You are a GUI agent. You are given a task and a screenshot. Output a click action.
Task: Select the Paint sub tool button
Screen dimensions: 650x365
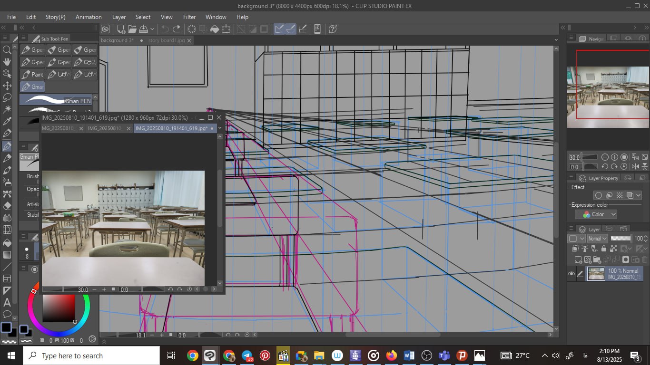tap(32, 75)
